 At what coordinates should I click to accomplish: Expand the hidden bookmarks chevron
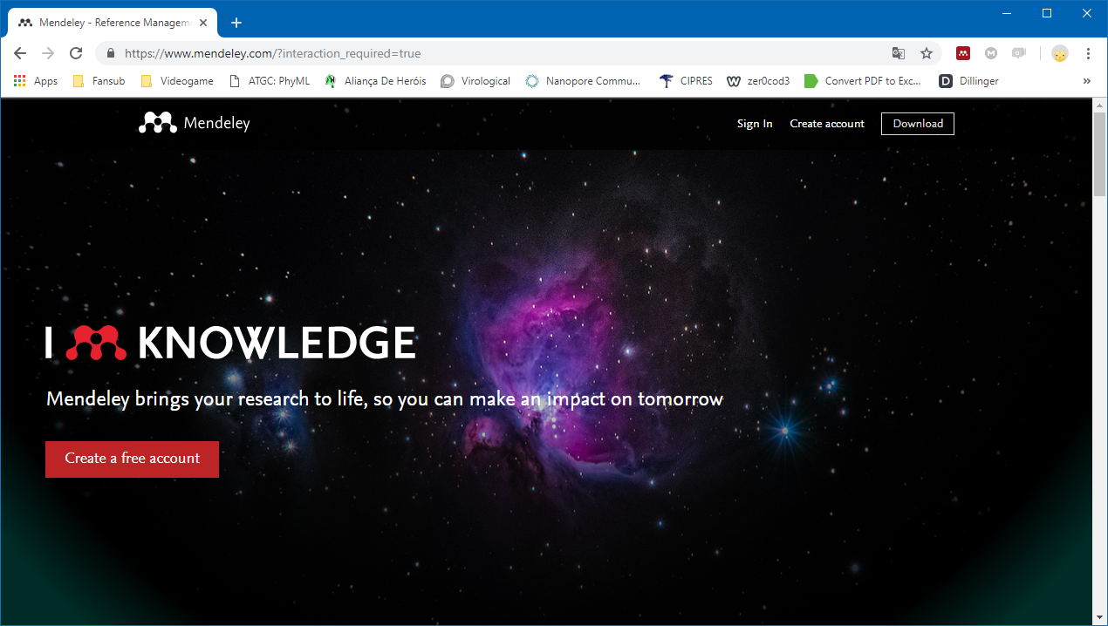coord(1087,81)
